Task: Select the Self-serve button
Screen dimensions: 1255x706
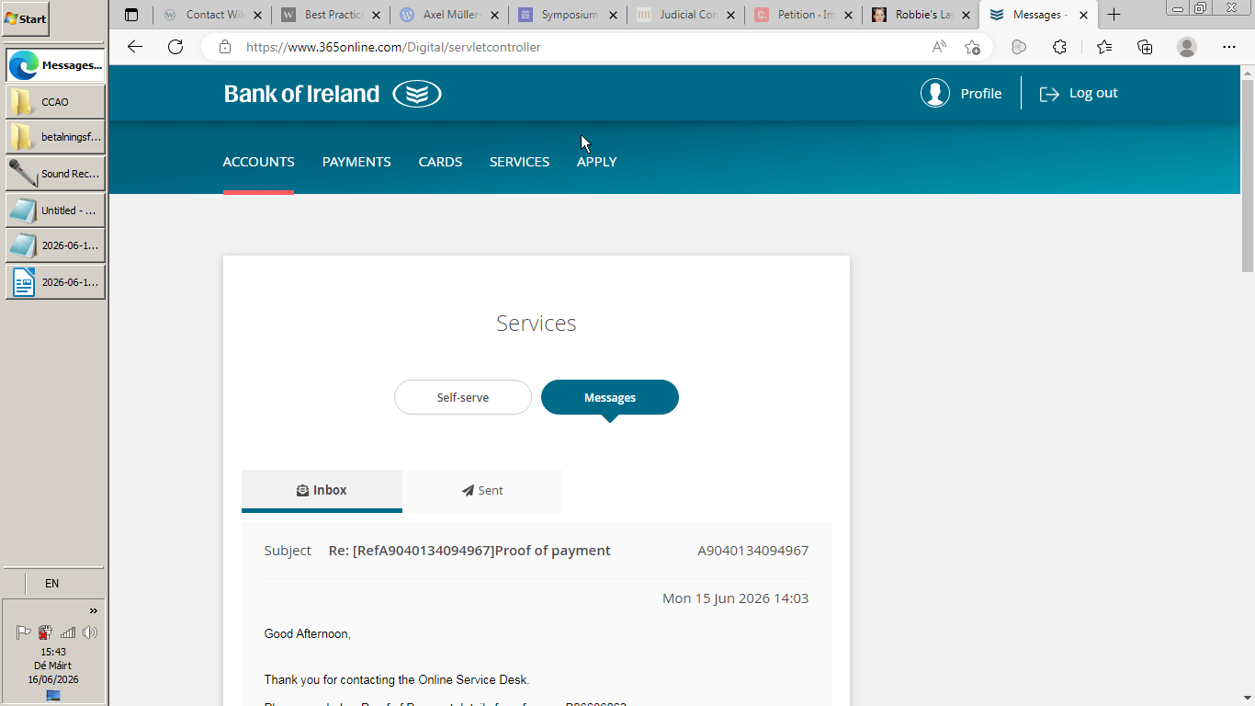Action: pyautogui.click(x=463, y=397)
